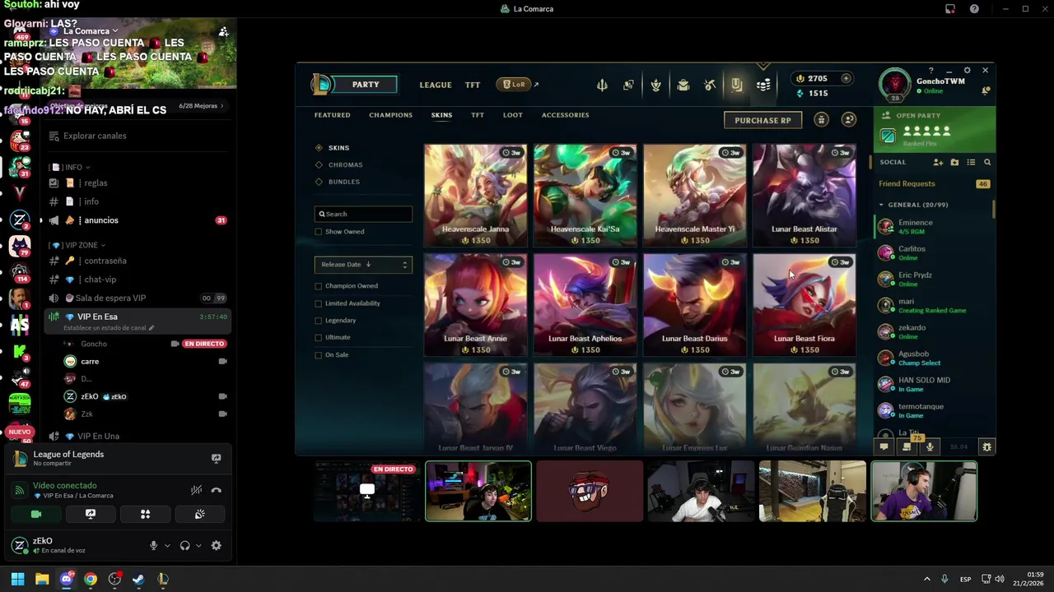The height and width of the screenshot is (592, 1054).
Task: Open the LOOT store tab
Action: [512, 115]
